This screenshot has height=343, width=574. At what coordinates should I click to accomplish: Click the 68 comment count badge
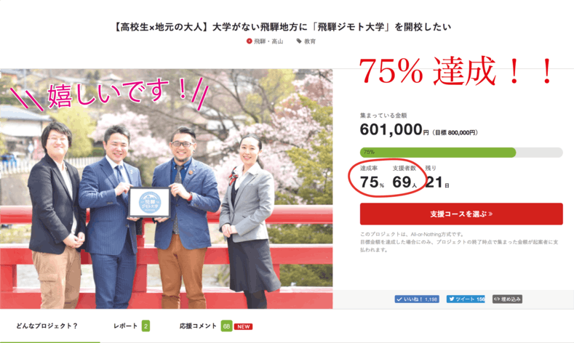[x=226, y=326]
